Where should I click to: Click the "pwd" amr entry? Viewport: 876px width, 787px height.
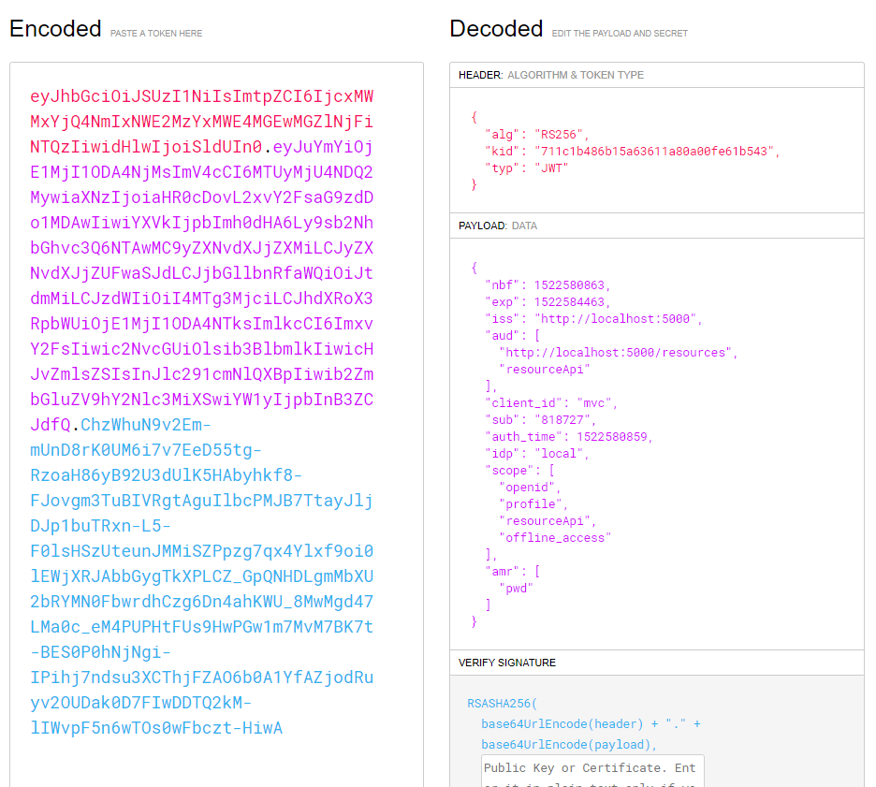[518, 588]
